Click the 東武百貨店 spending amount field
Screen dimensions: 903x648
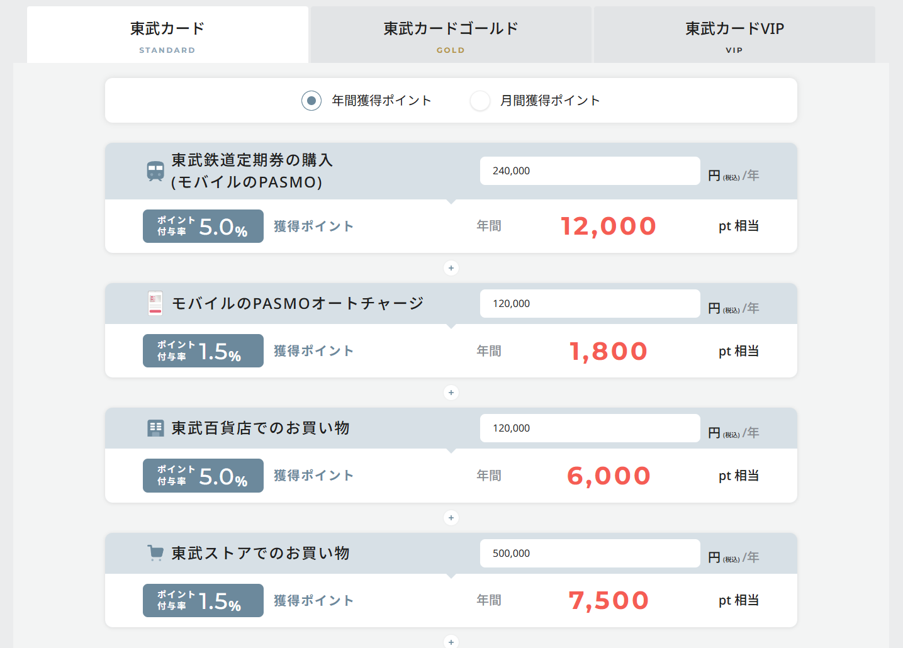[x=590, y=428]
